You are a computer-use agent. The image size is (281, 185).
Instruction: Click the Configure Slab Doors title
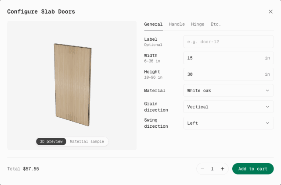pyautogui.click(x=41, y=12)
